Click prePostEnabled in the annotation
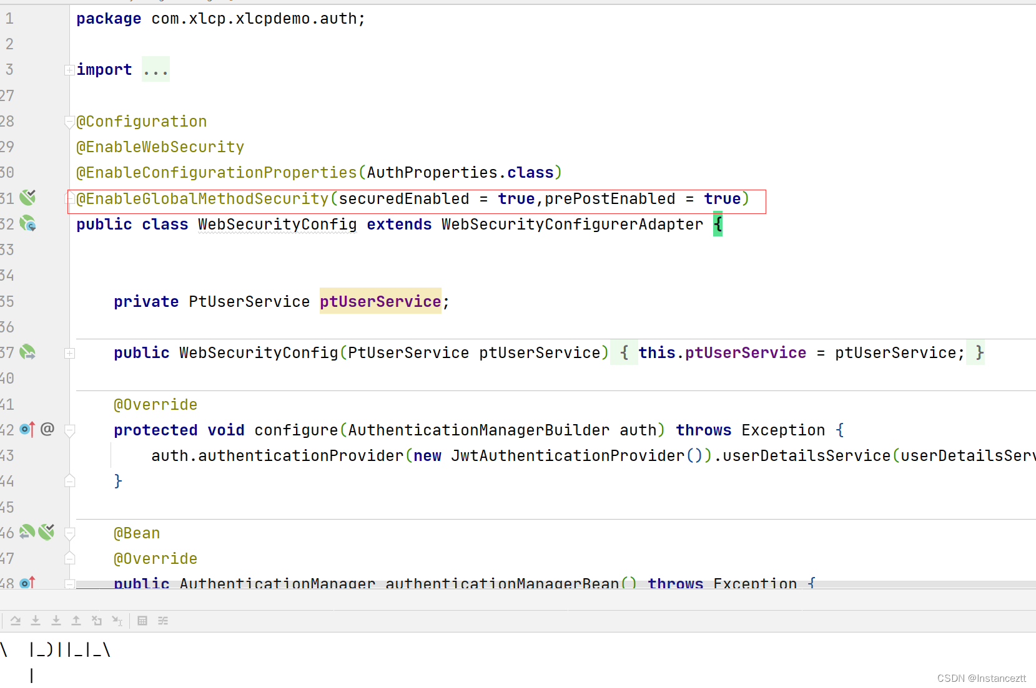This screenshot has width=1036, height=688. [609, 199]
